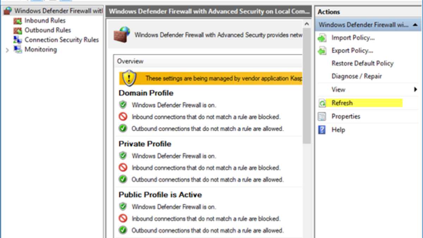Click the overview pane scroll-up arrow

[x=307, y=24]
